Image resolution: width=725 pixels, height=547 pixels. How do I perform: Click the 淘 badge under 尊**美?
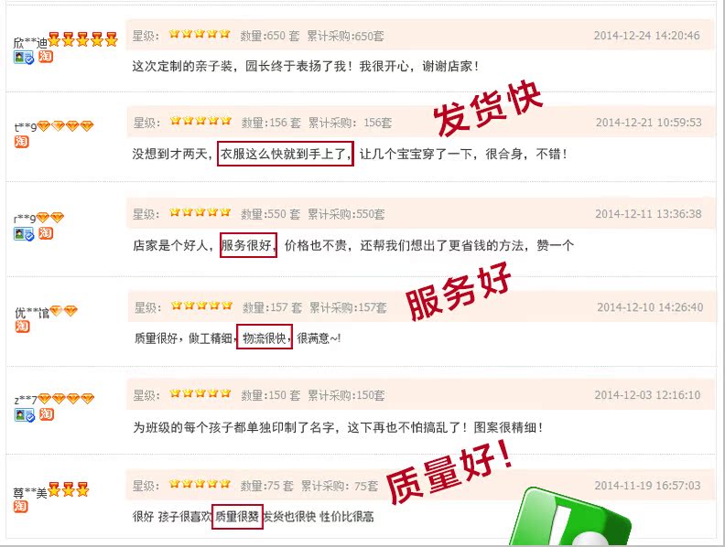[20, 507]
